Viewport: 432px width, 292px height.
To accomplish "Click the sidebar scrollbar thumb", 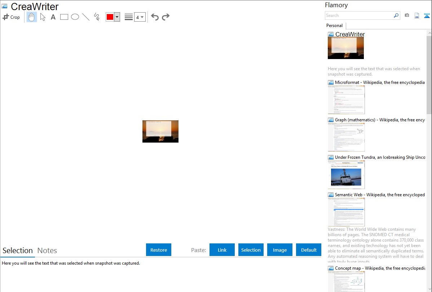I will pos(429,74).
